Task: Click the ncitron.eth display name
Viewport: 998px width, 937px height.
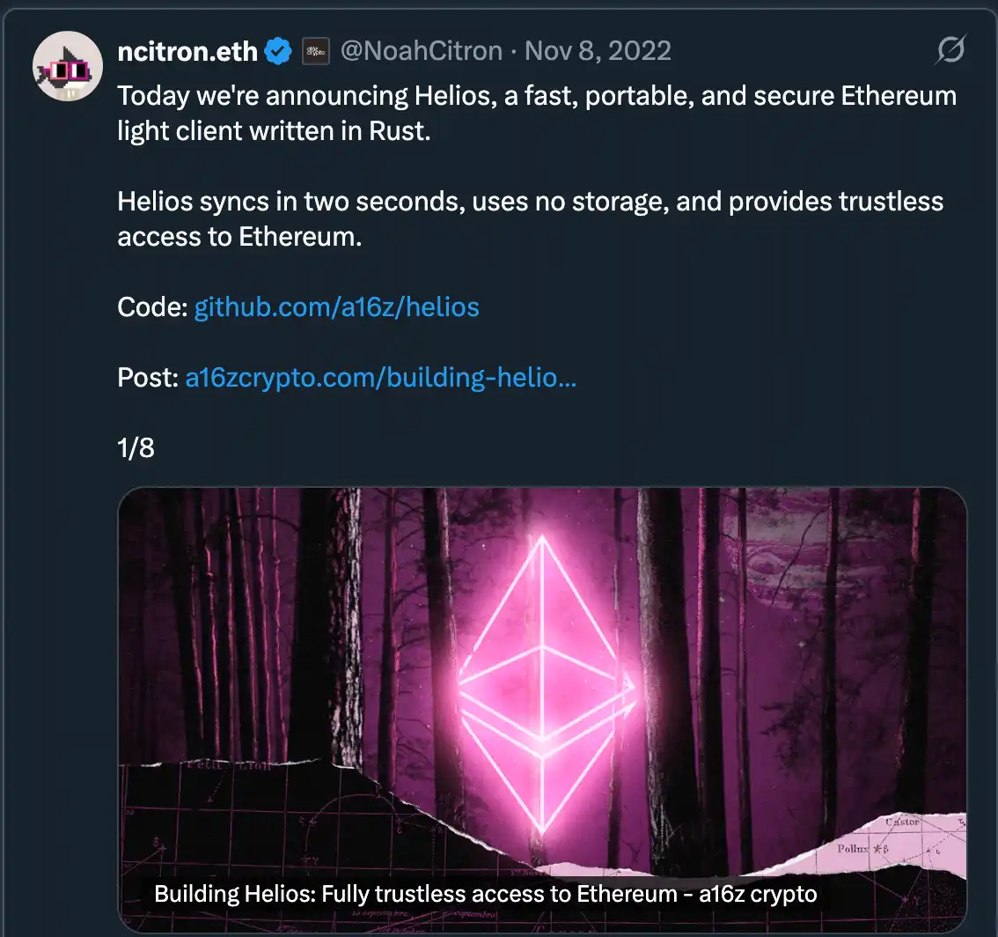Action: 187,49
